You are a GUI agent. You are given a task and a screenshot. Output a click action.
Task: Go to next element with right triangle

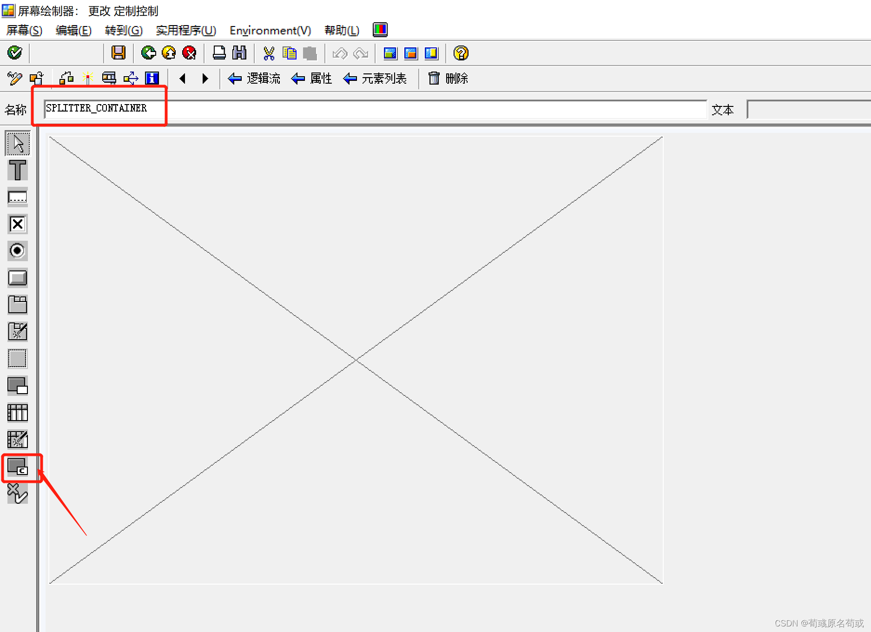pyautogui.click(x=205, y=79)
